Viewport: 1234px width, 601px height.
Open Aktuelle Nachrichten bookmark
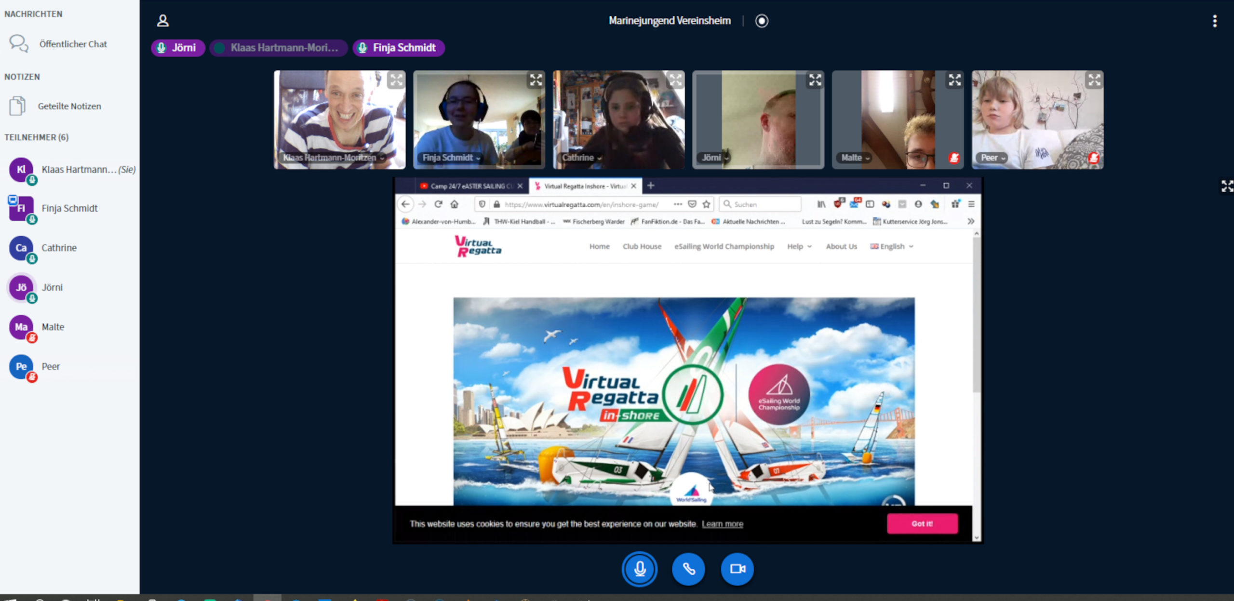[x=748, y=222]
